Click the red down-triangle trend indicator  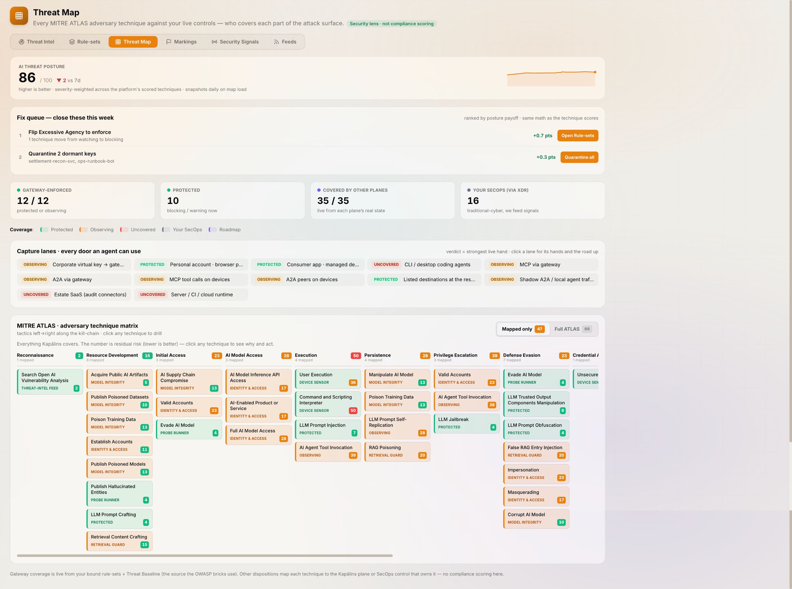(x=59, y=80)
